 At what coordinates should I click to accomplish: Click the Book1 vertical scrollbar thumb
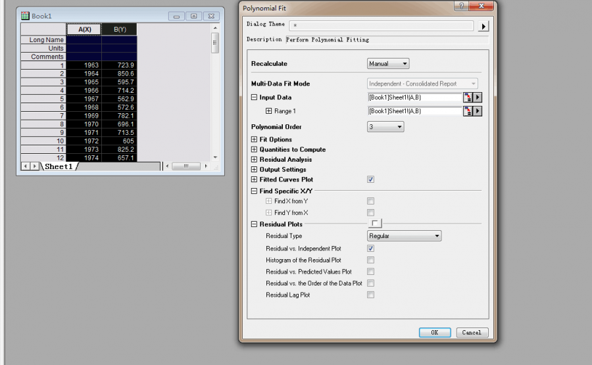click(215, 43)
